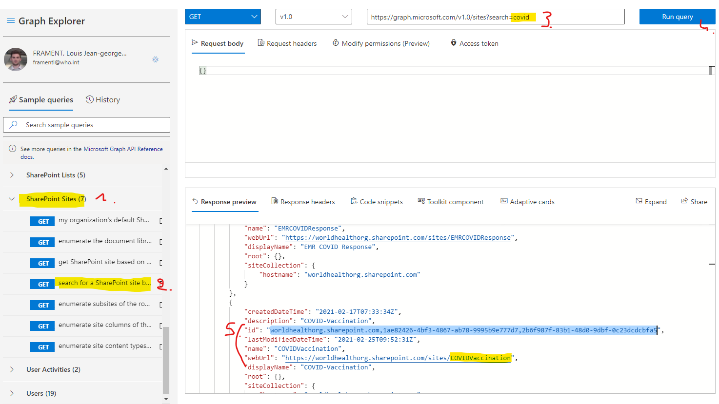Image resolution: width=719 pixels, height=404 pixels.
Task: Click the sidebar scrollbar down arrow
Action: click(166, 399)
